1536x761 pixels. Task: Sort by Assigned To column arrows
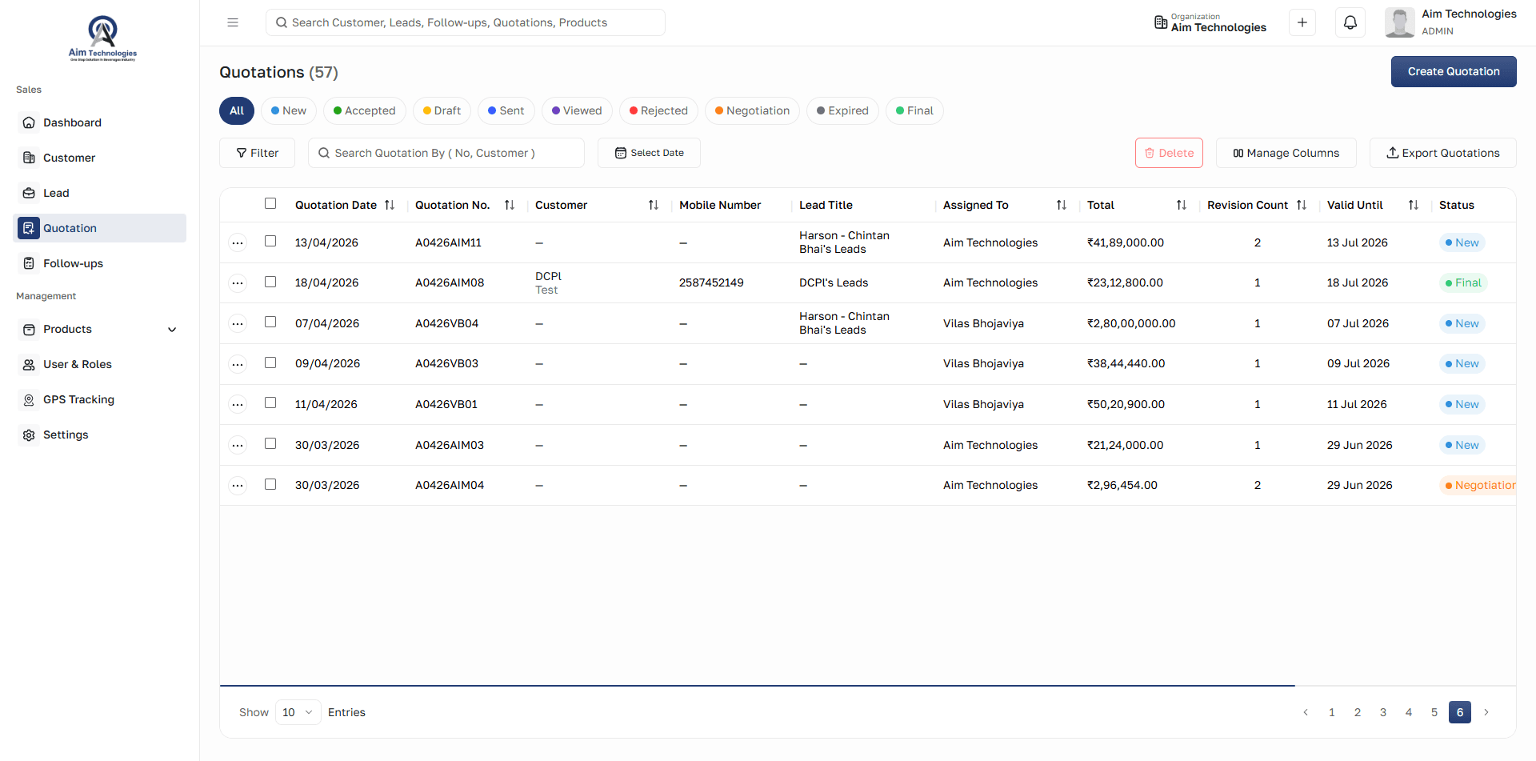(x=1062, y=205)
